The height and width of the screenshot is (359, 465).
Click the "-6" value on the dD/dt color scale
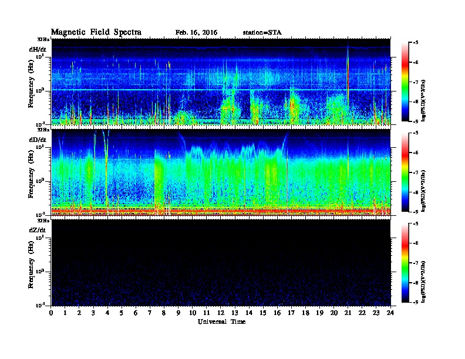coord(416,153)
